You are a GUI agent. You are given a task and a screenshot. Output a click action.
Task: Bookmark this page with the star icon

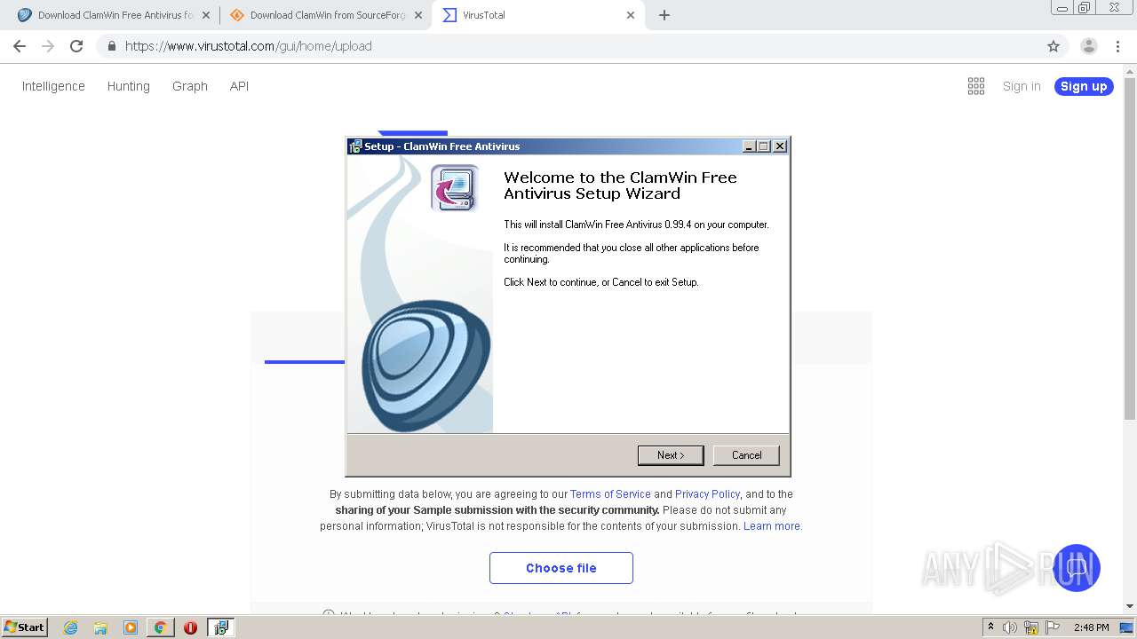tap(1054, 46)
